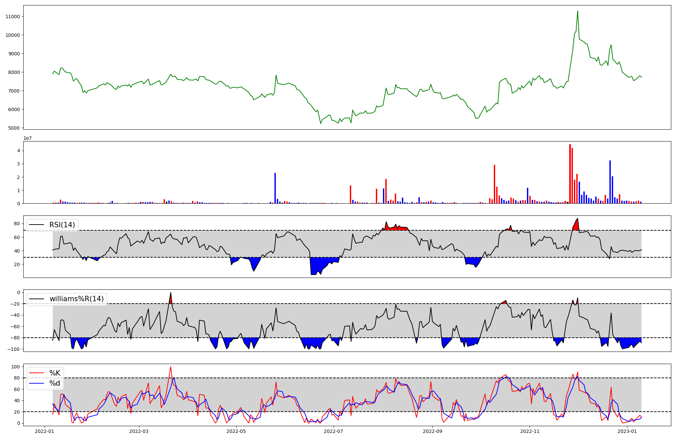Click the highest peak of the green price line
Viewport: 676px width, 439px height.
(x=577, y=11)
